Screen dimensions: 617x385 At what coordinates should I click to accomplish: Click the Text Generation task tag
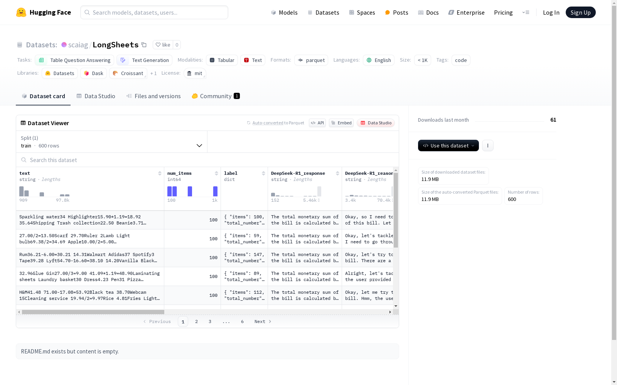[x=145, y=60]
